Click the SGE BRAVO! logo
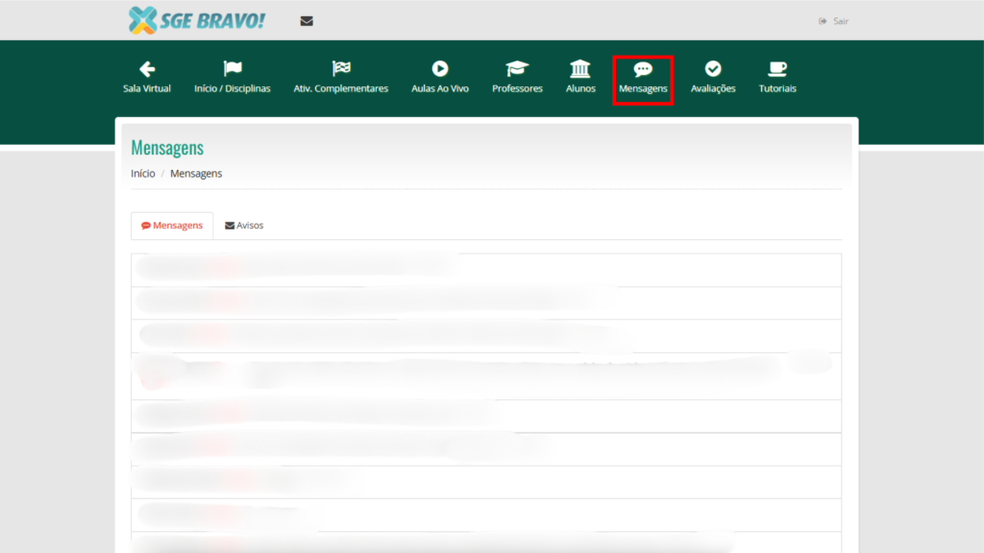Image resolution: width=984 pixels, height=553 pixels. (197, 20)
